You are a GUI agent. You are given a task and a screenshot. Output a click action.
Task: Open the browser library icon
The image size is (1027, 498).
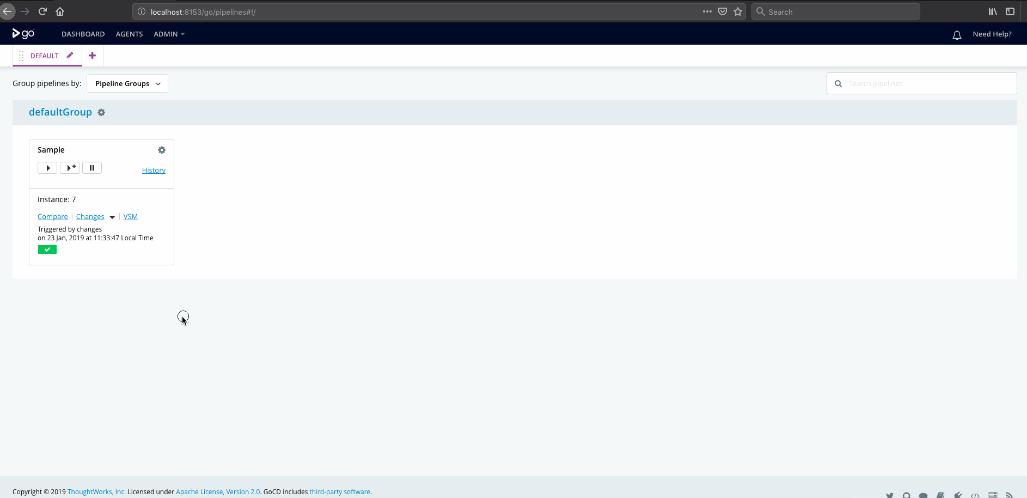point(993,11)
